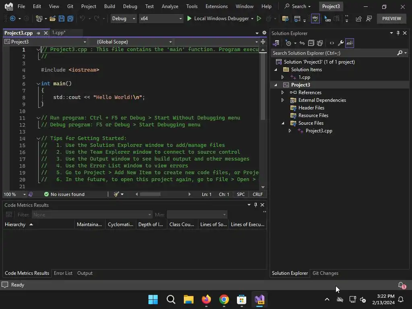Click the Code Metrics pin icon

click(x=255, y=205)
